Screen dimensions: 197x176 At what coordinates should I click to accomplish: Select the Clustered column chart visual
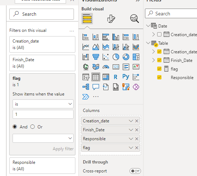pyautogui.click(x=116, y=37)
